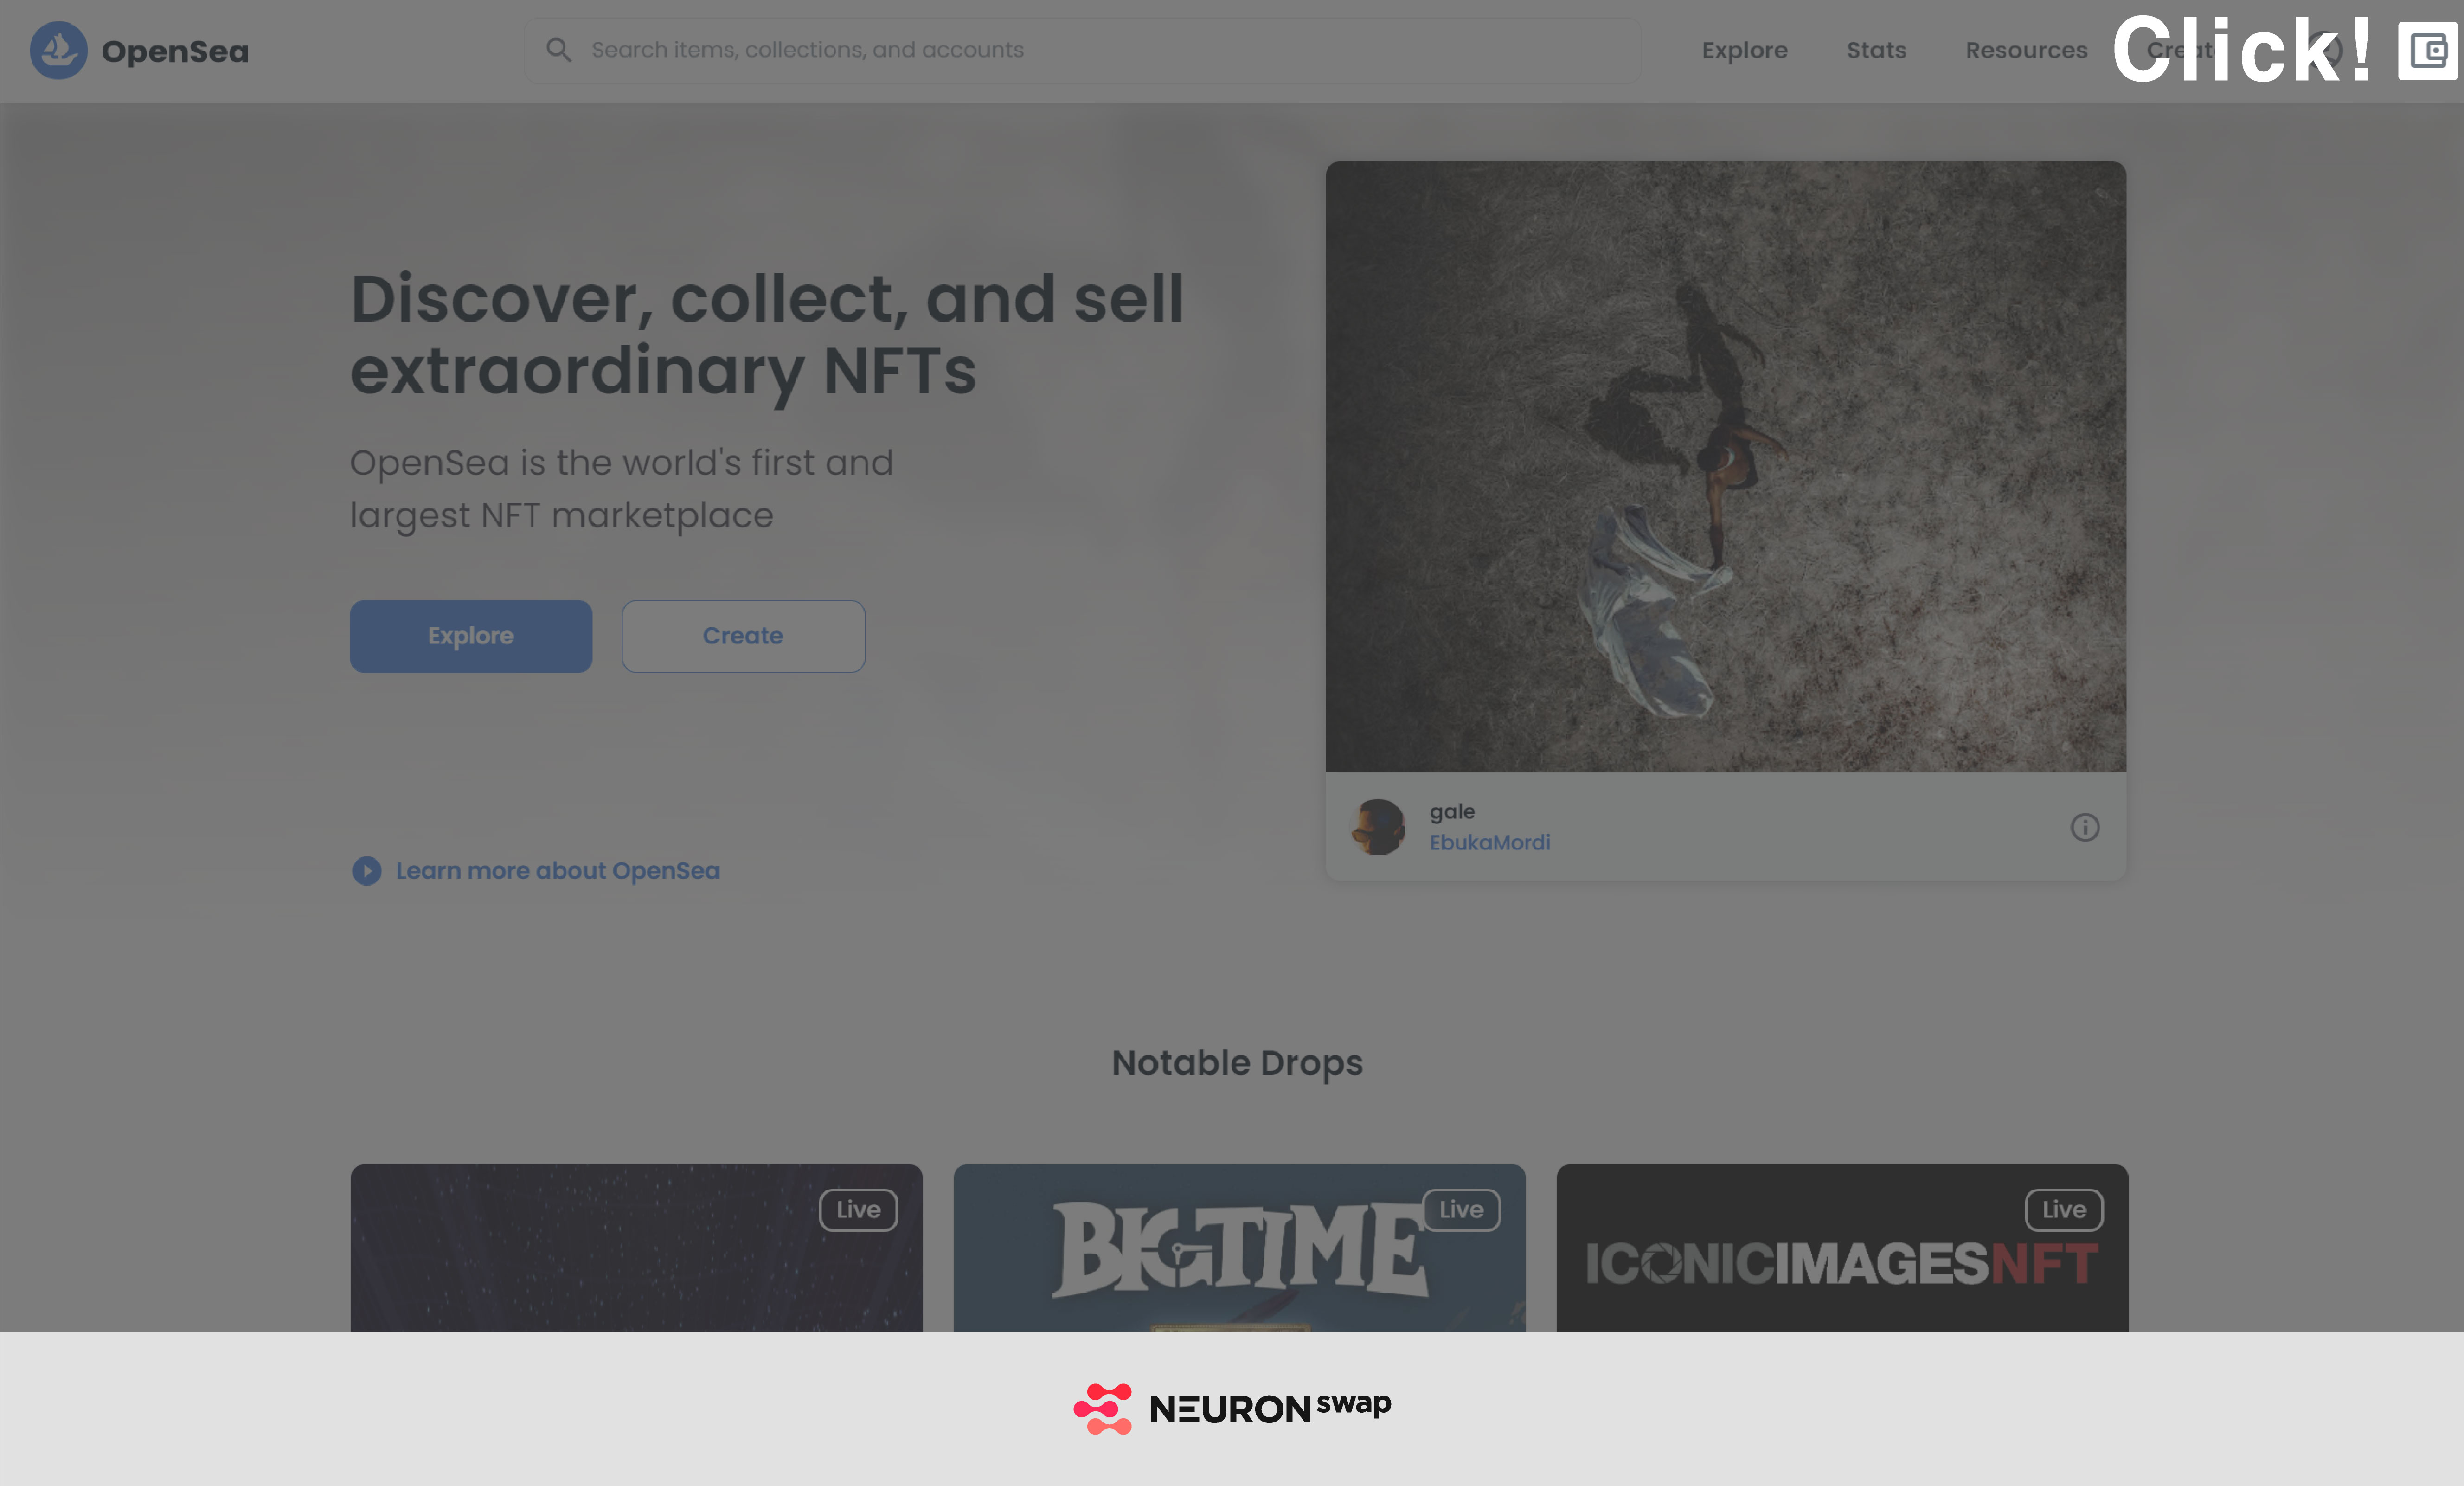Click the blue Explore button

coord(471,636)
